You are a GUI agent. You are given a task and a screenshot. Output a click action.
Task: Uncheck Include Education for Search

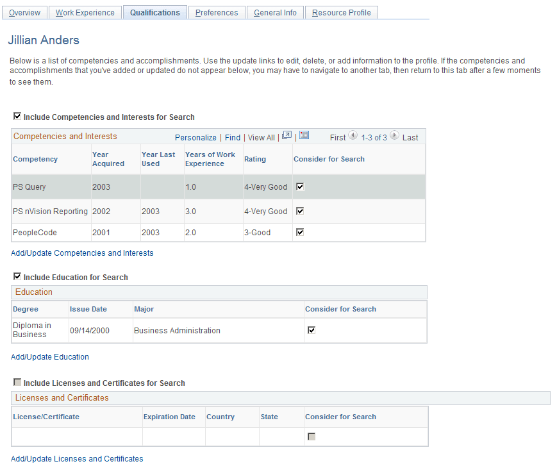[x=17, y=277]
